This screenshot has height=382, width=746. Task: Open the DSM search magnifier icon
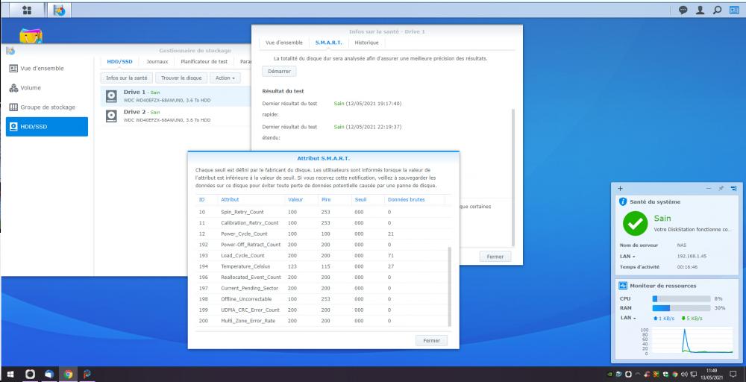tap(717, 10)
